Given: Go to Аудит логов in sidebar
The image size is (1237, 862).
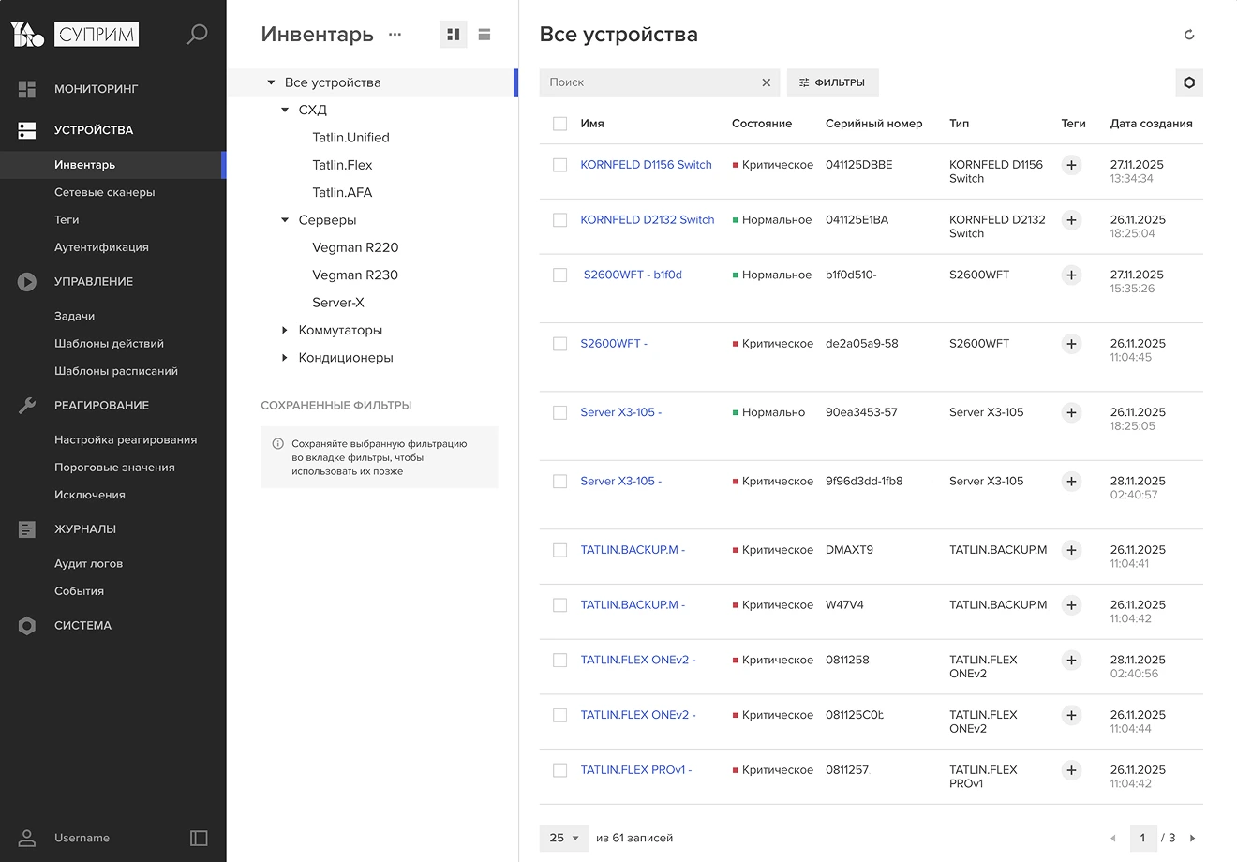Looking at the screenshot, I should tap(89, 563).
